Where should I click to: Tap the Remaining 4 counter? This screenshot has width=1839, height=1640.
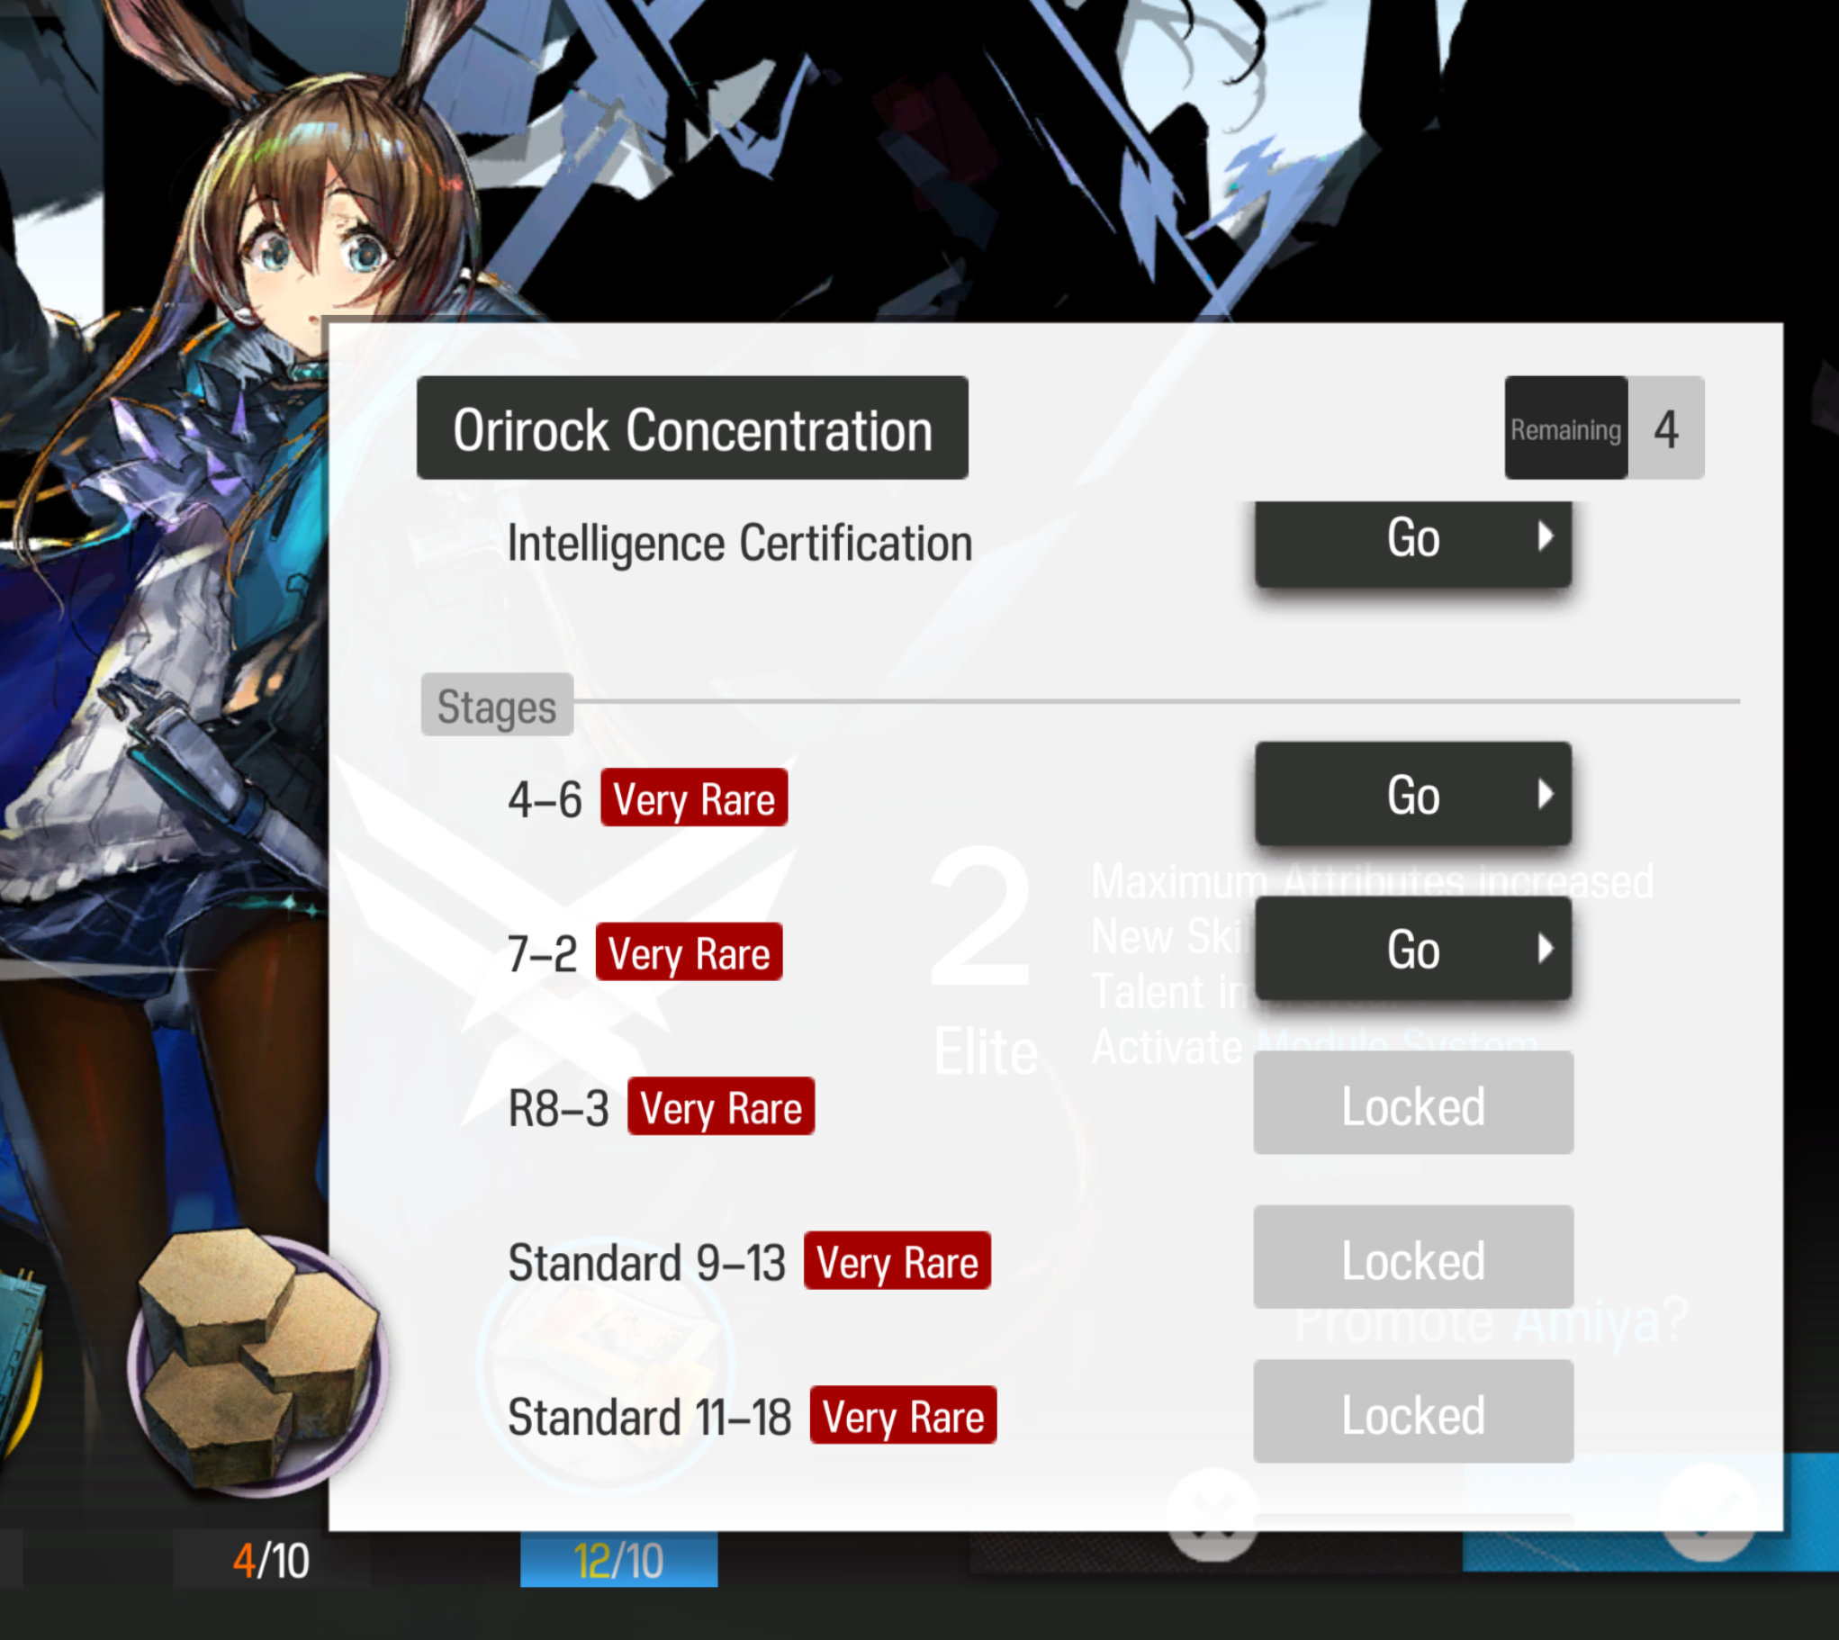pos(1604,428)
